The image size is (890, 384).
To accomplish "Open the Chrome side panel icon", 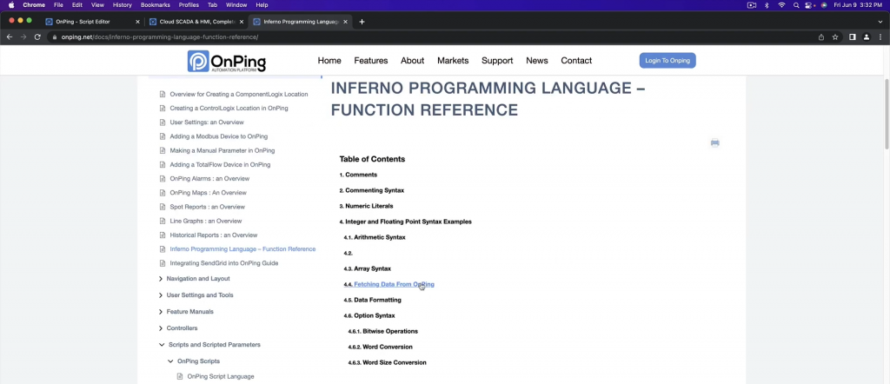I will tap(852, 36).
